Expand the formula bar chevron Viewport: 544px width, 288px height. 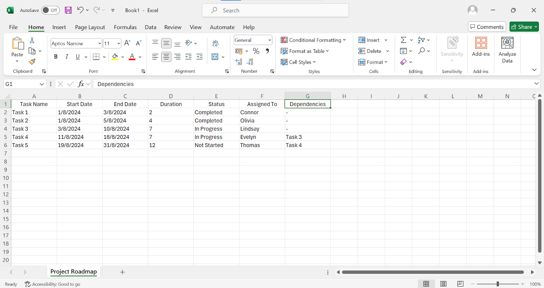point(537,84)
